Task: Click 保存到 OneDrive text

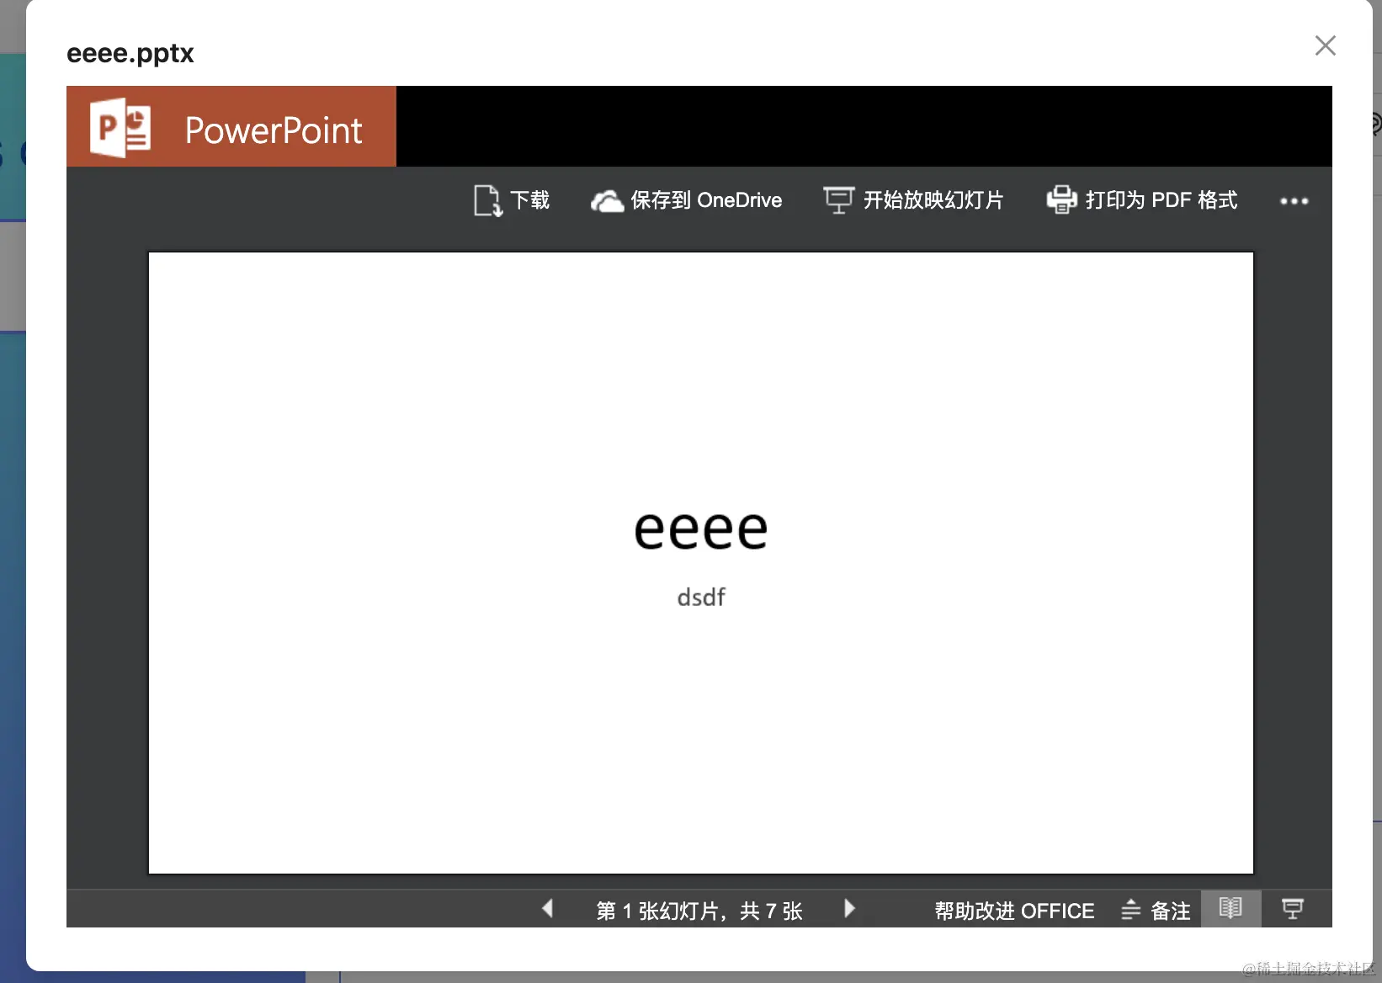Action: pyautogui.click(x=706, y=200)
